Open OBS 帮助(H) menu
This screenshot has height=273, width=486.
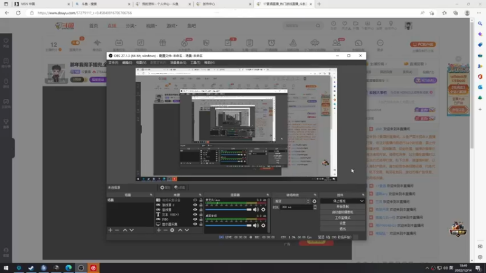tap(209, 62)
